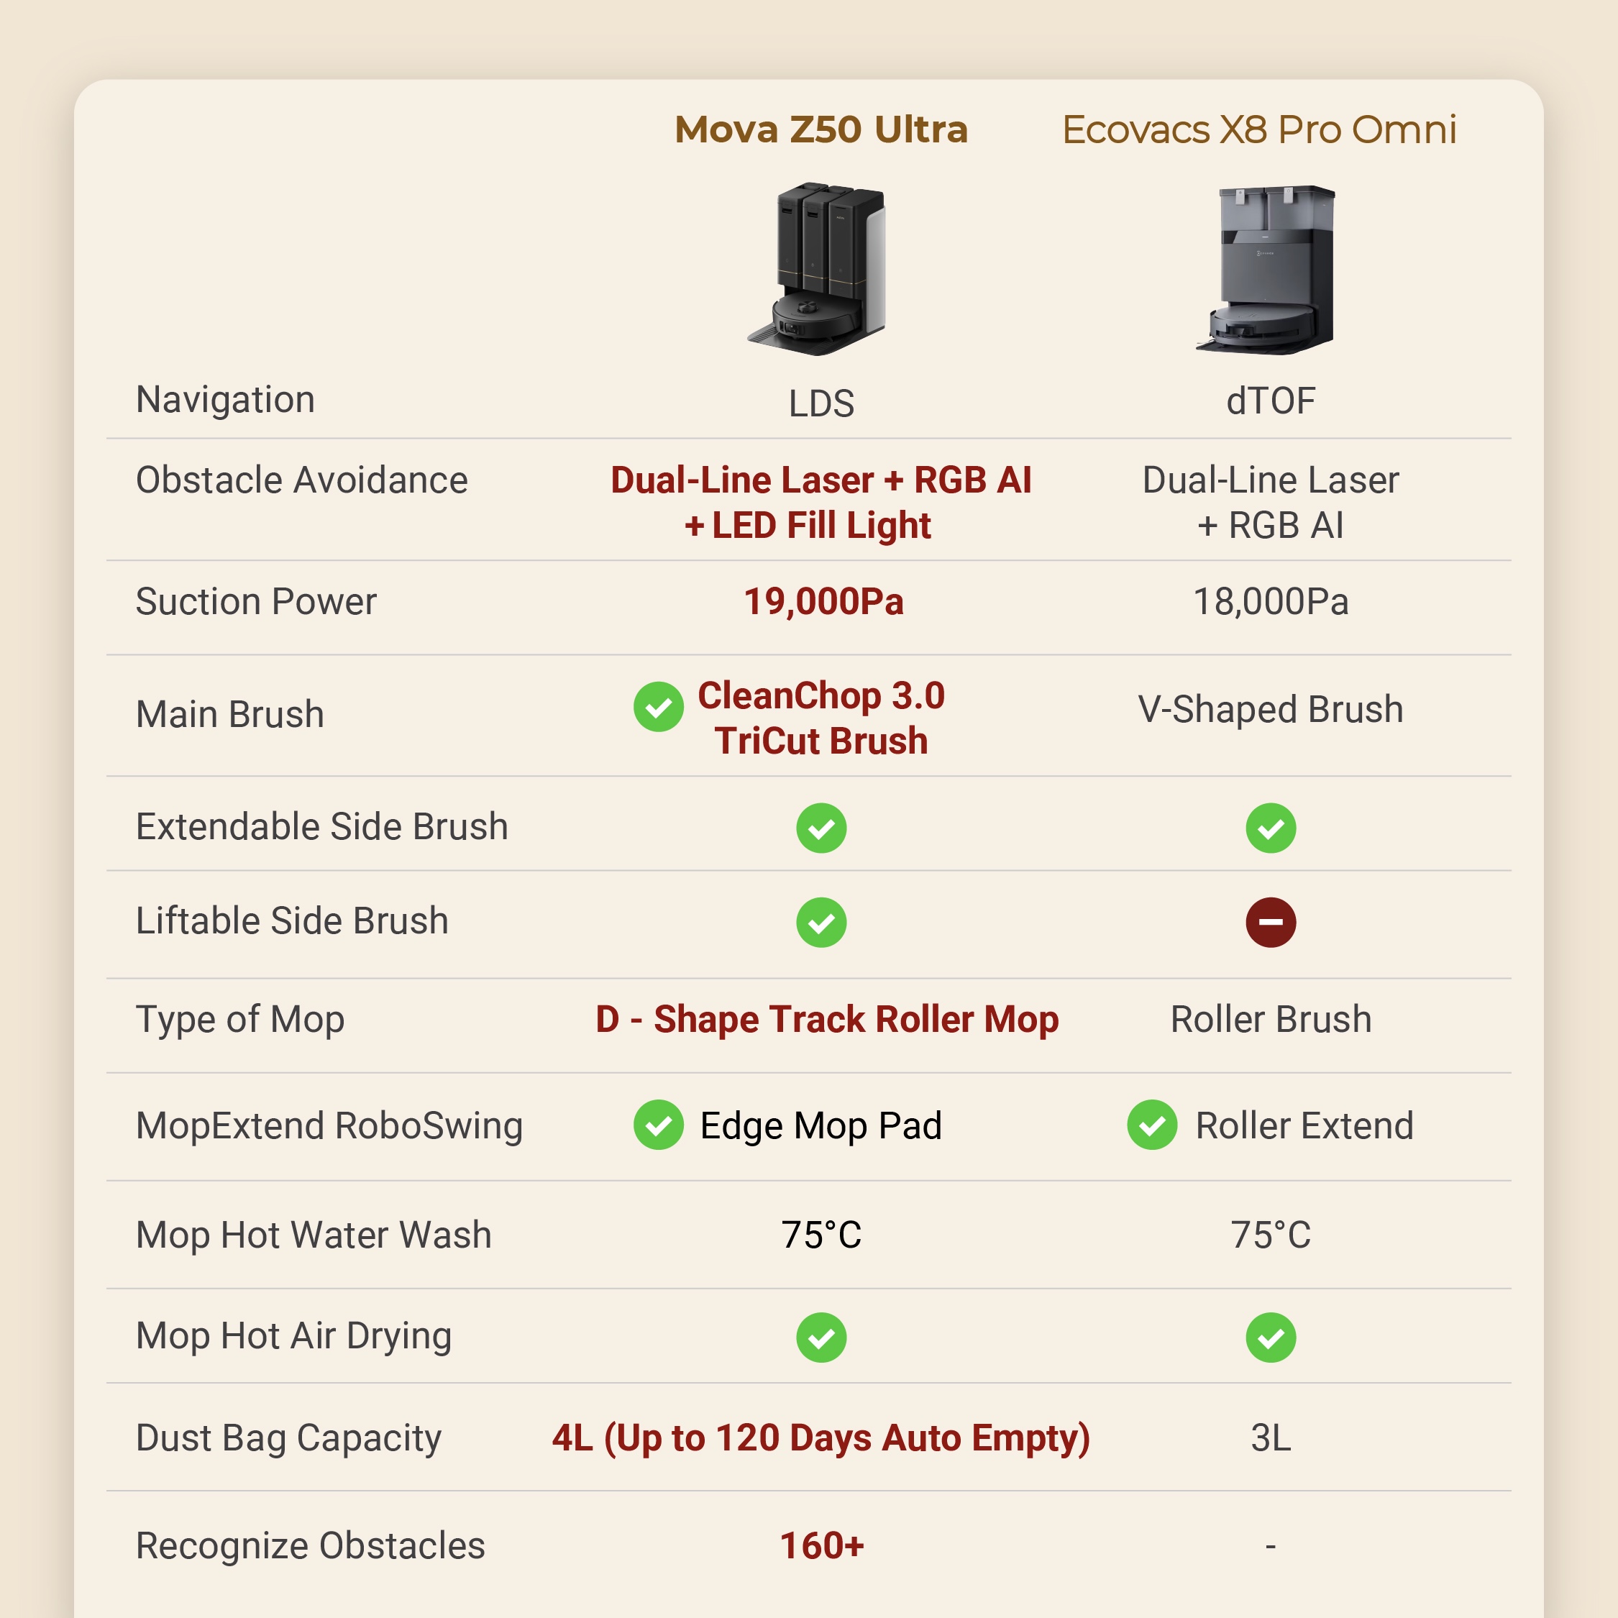Screen dimensions: 1618x1618
Task: Click the Mova Z50 Ultra product image
Action: [816, 269]
